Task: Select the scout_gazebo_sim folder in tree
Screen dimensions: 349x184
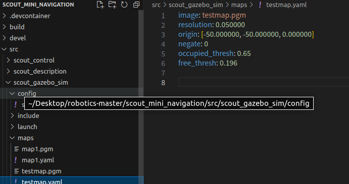Action: (x=41, y=83)
